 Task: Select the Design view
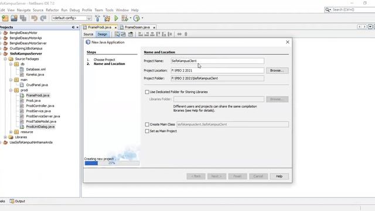[x=103, y=34]
